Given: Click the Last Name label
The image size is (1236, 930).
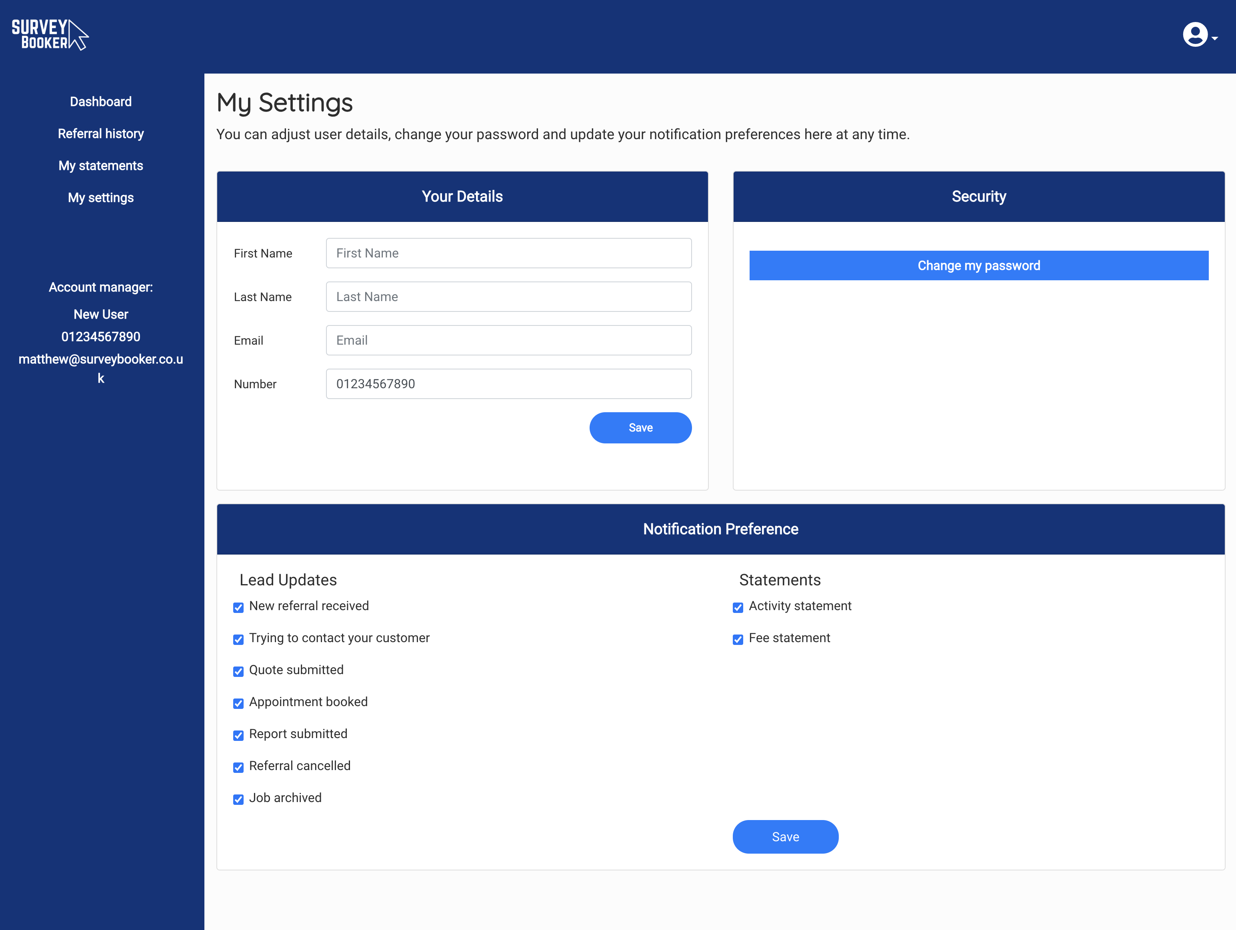Looking at the screenshot, I should 263,297.
